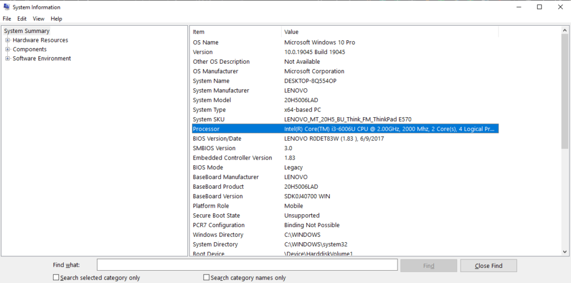Click the scrollbar down arrow in details pane
The width and height of the screenshot is (571, 283).
[565, 252]
